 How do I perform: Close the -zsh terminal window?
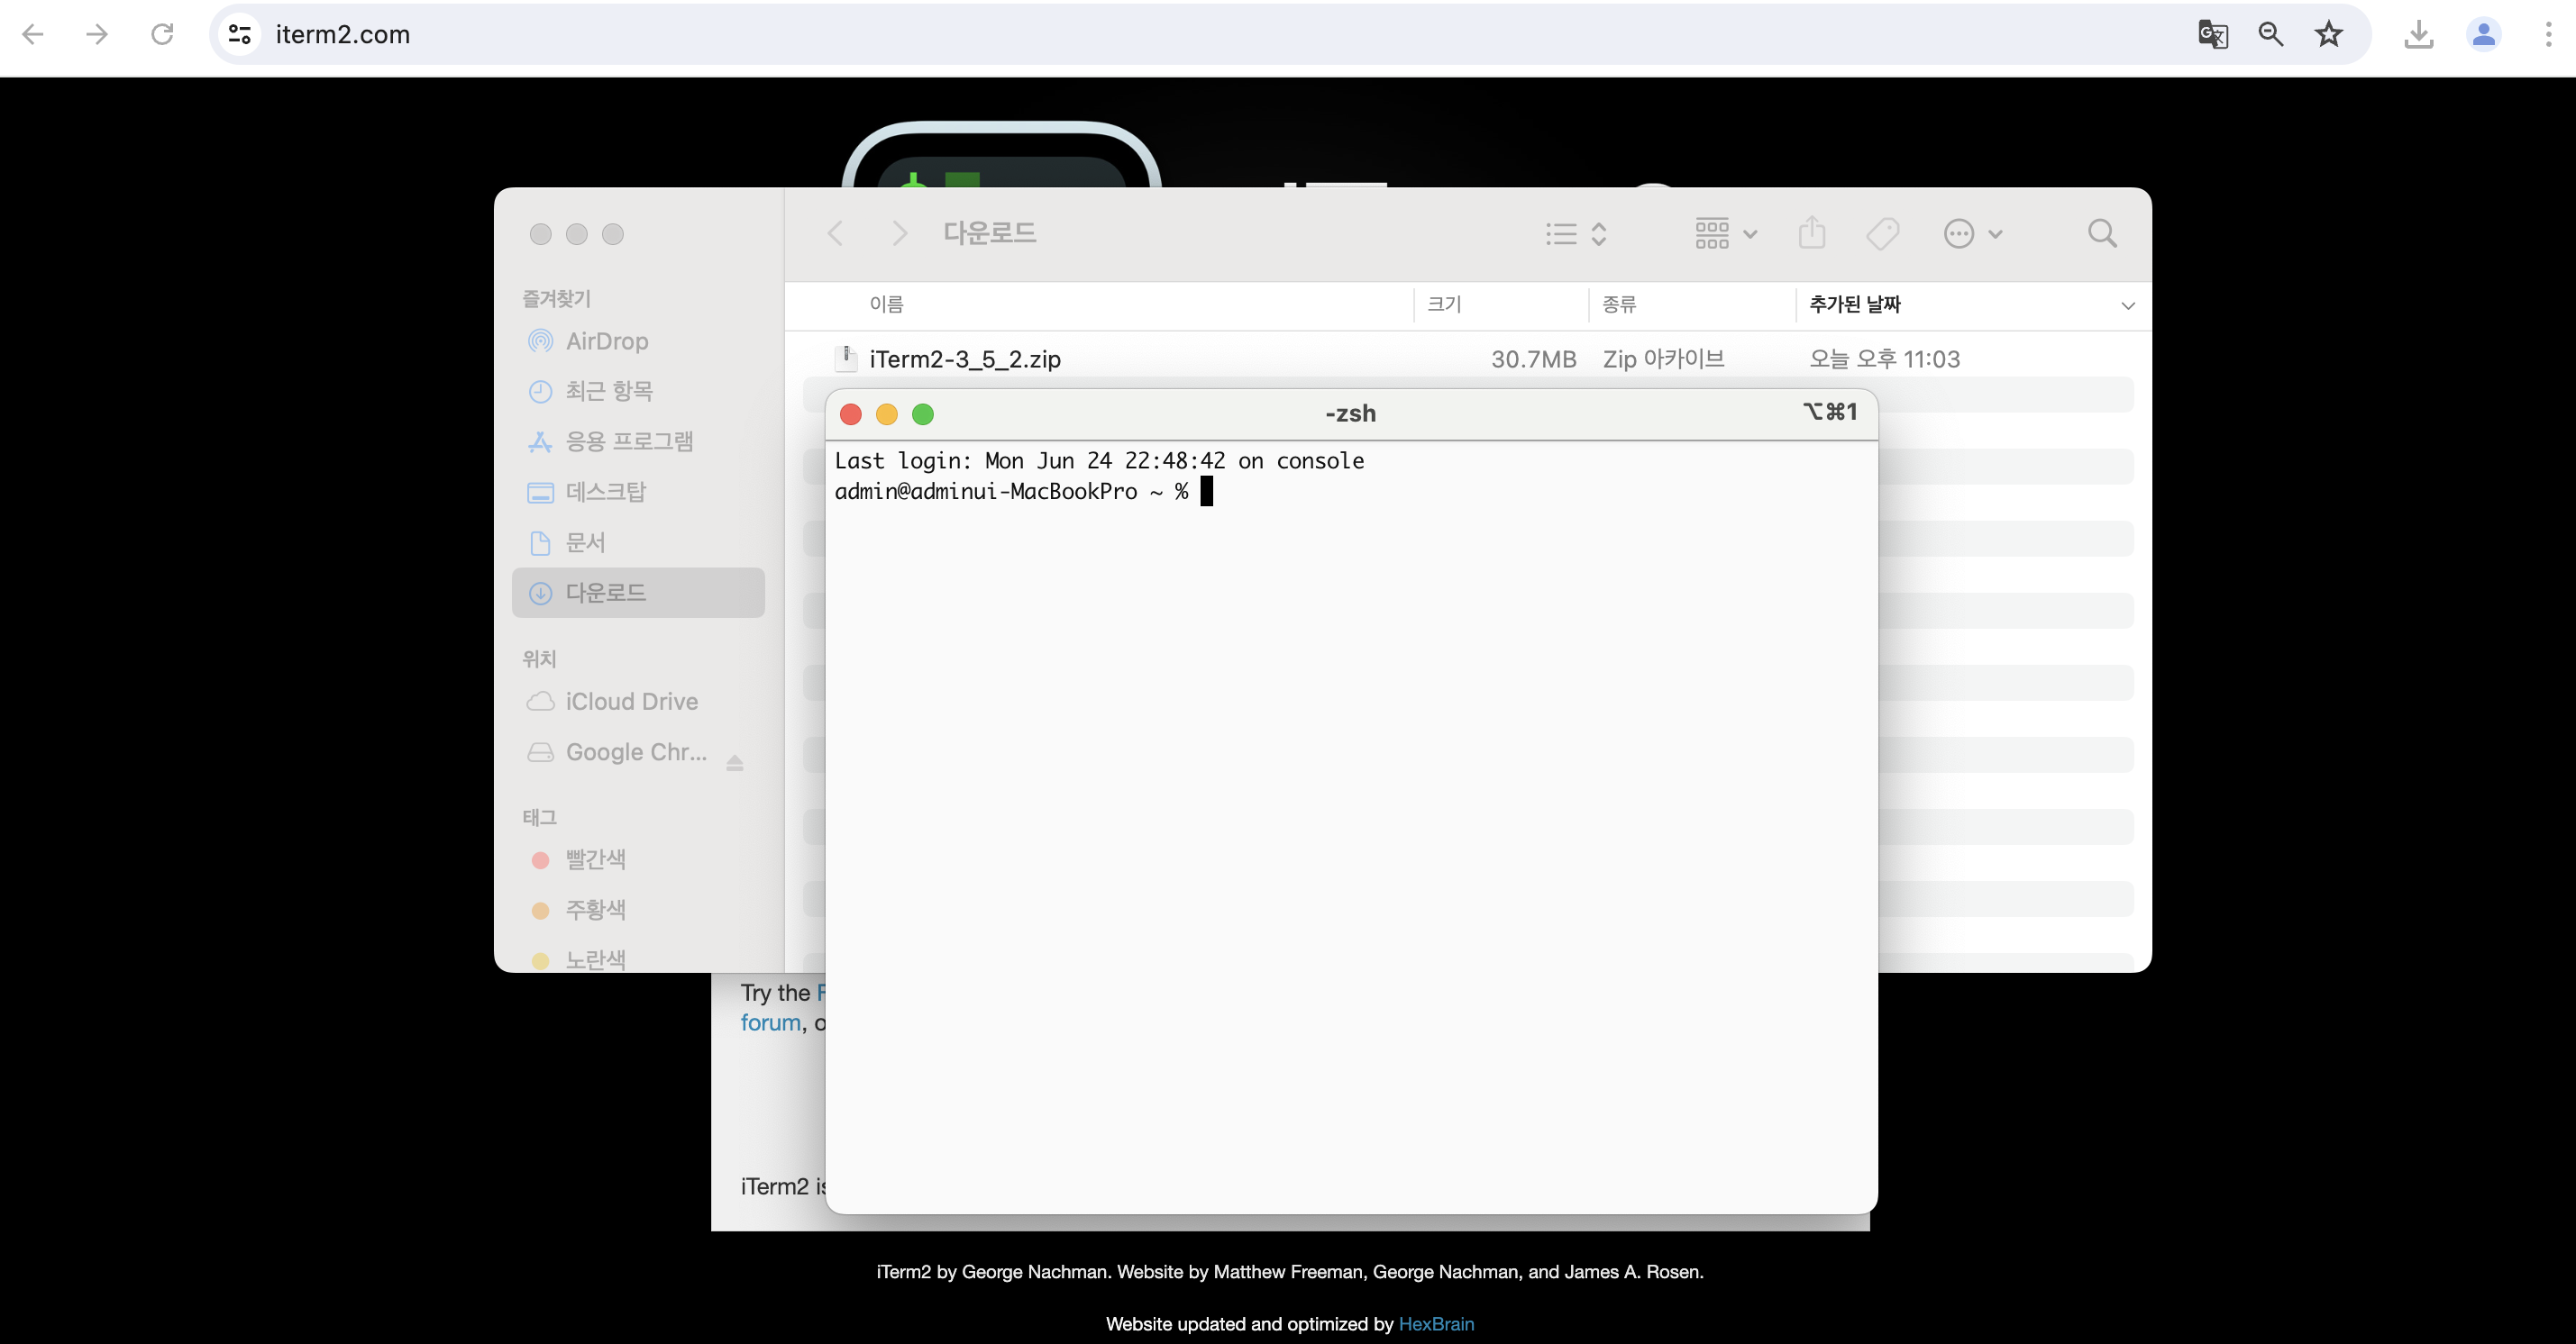(x=851, y=413)
